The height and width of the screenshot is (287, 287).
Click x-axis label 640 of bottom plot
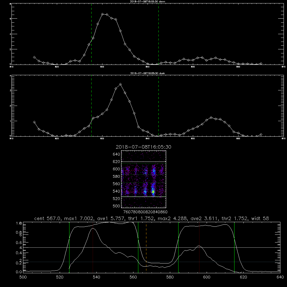click(280, 277)
